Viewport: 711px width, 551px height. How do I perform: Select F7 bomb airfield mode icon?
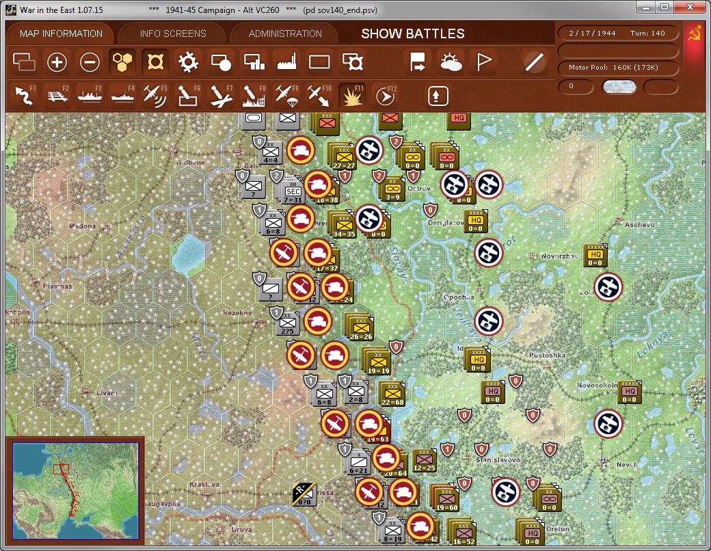(x=221, y=95)
